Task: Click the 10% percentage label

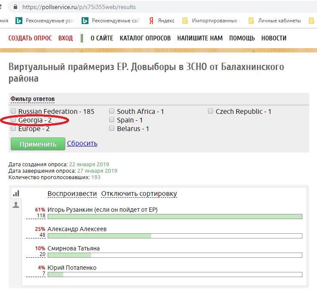Action: [40, 248]
